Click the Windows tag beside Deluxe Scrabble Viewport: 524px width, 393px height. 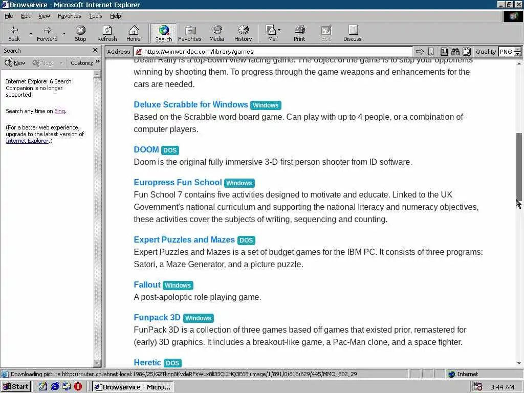click(x=266, y=105)
